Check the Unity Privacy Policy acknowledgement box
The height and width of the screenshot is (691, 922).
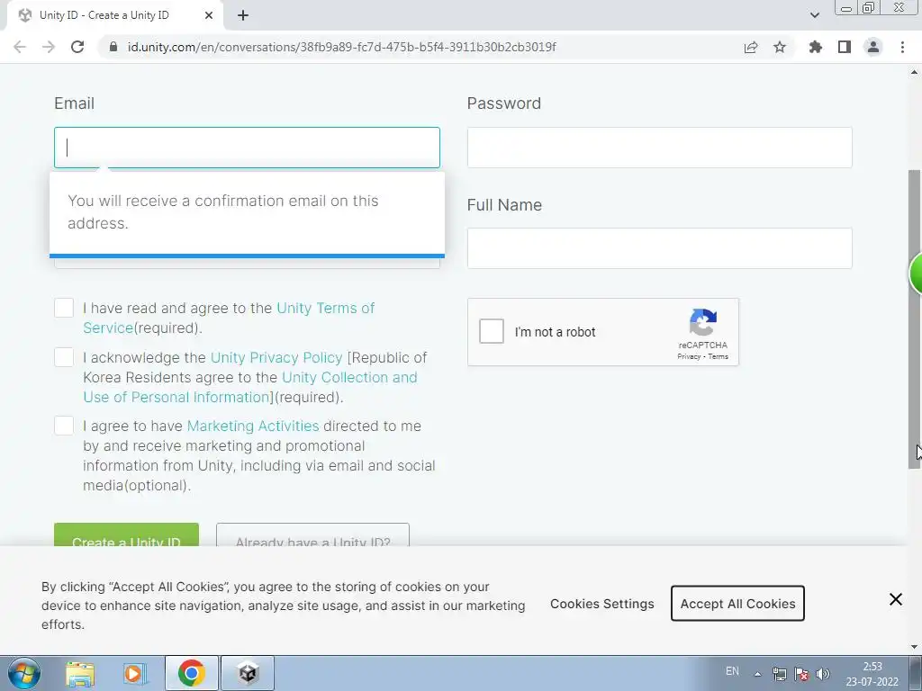(64, 357)
